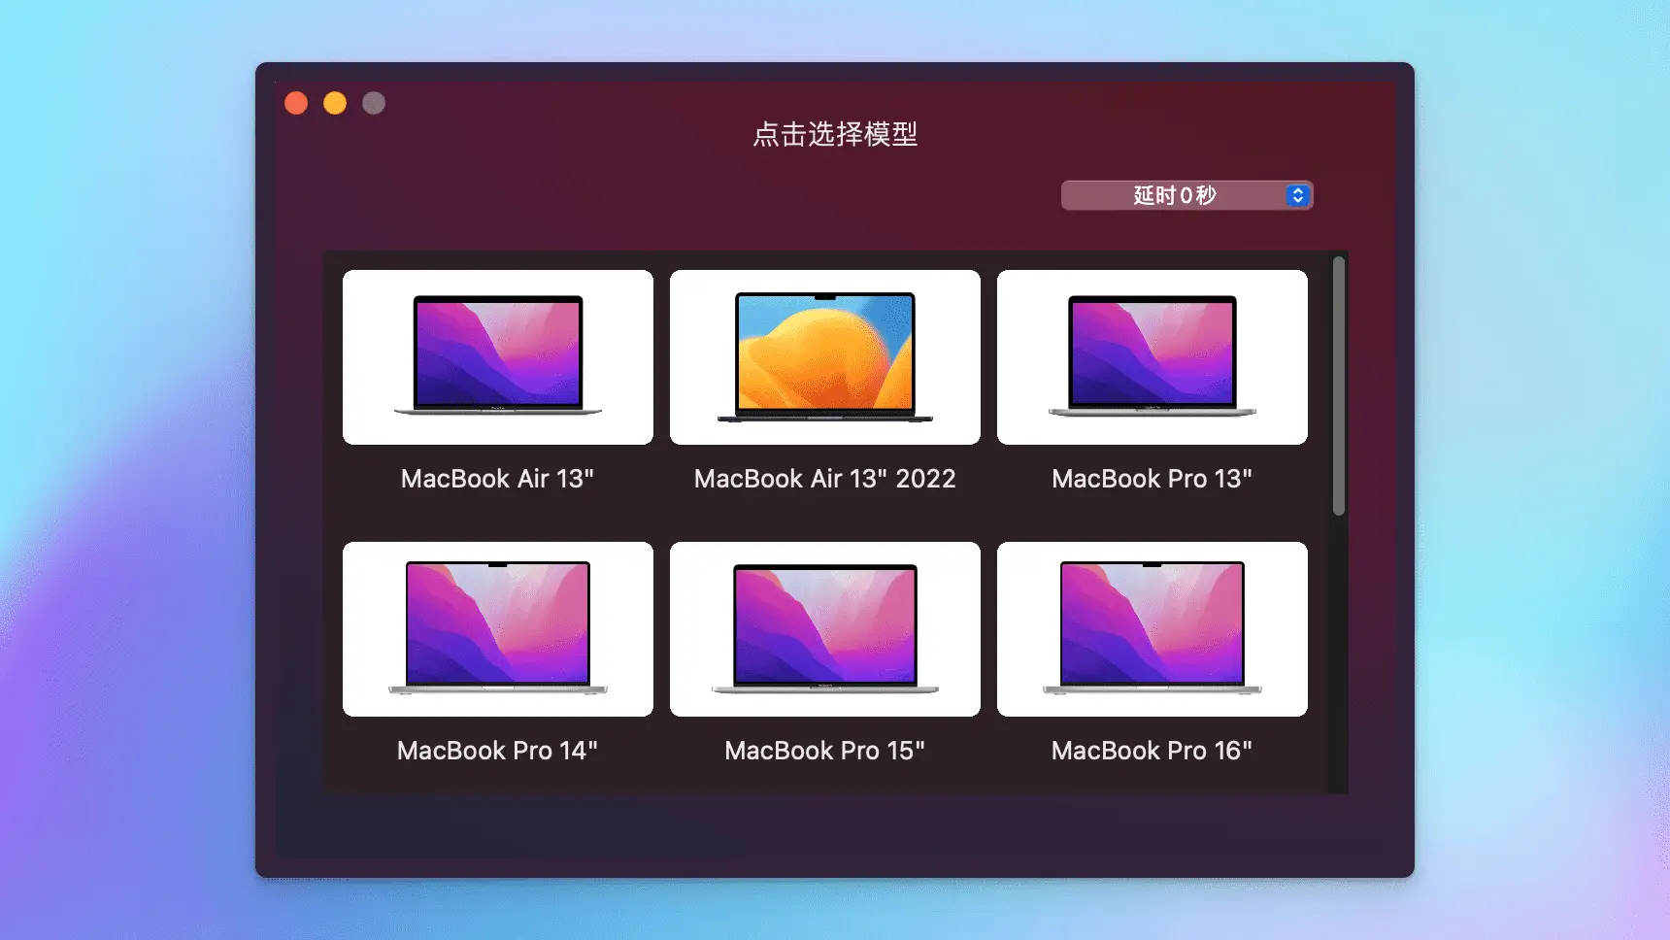
Task: Click the model list vertical scrollbar
Action: (1339, 386)
